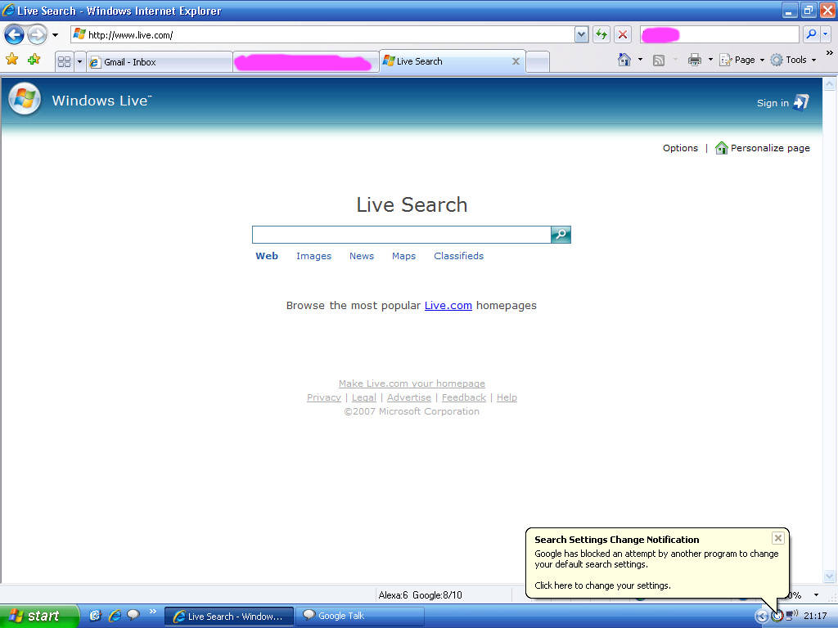Print the page with the printer icon
838x628 pixels.
[x=694, y=60]
